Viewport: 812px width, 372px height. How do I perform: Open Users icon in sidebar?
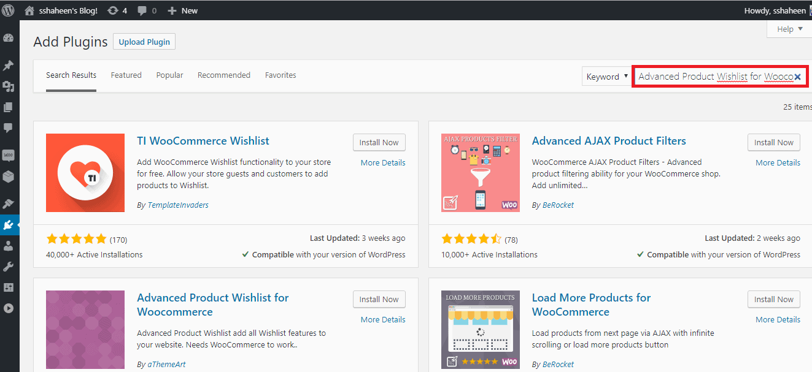pos(9,246)
